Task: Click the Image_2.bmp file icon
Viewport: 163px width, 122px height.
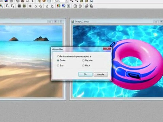Action: pyautogui.click(x=73, y=21)
